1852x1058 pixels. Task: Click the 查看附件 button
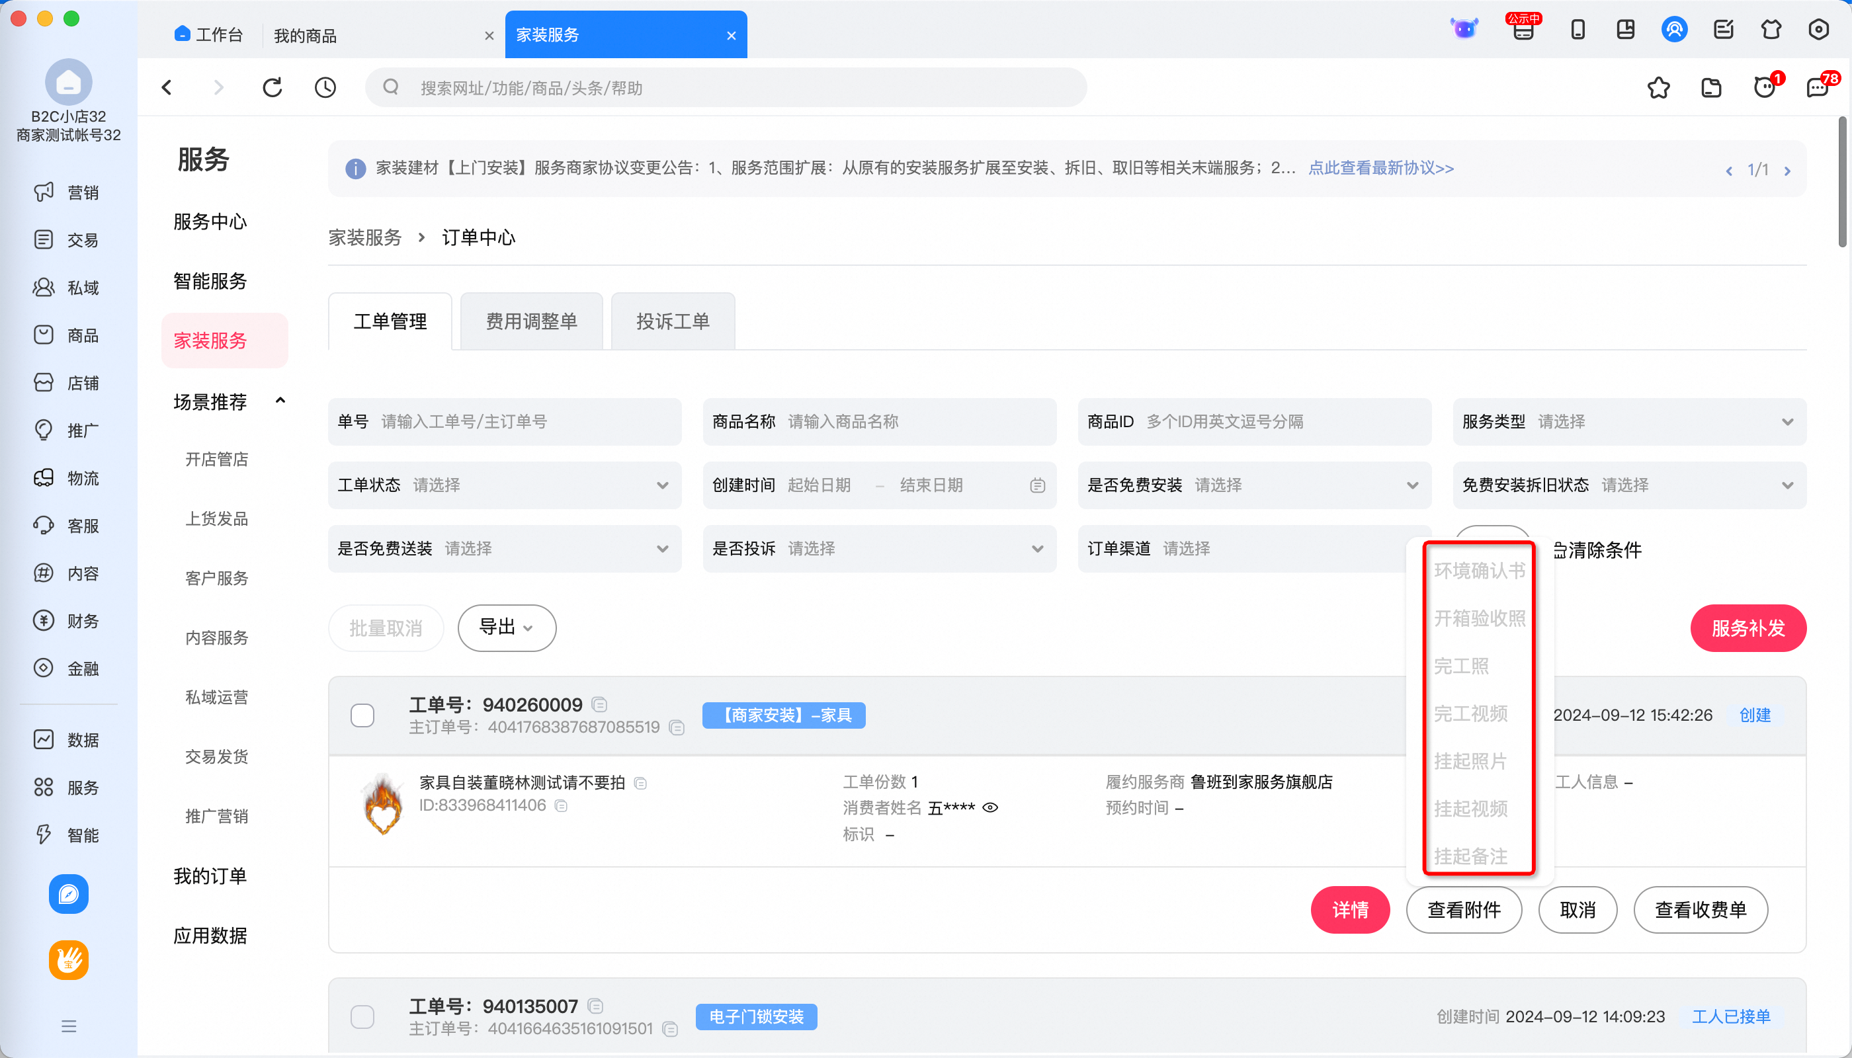coord(1464,909)
